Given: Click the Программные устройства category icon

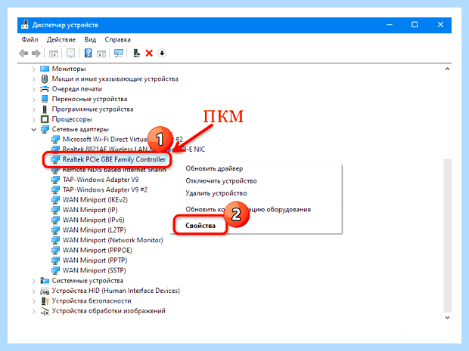Looking at the screenshot, I should 45,109.
